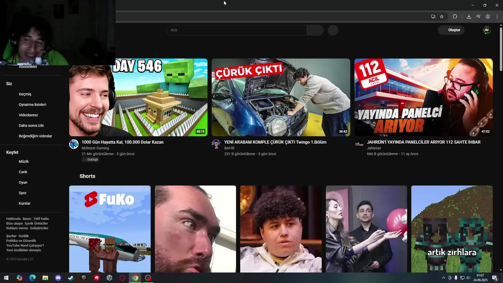Open title 'YENİ ARABAM KOMPLE ÇÜRÜK ÇIKTI Twingo 1.Bölüm'
503x283 pixels.
(275, 142)
